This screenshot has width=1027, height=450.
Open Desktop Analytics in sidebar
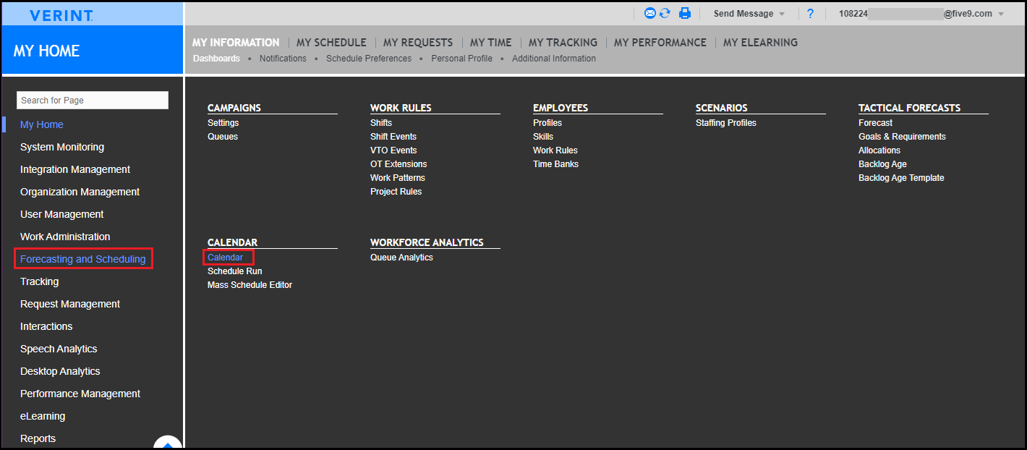coord(60,371)
